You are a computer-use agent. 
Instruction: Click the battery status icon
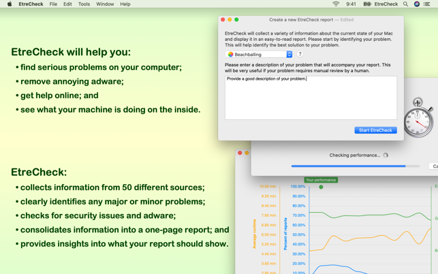pyautogui.click(x=367, y=4)
